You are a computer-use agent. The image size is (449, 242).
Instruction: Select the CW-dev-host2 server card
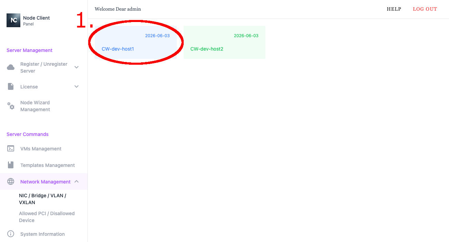pyautogui.click(x=224, y=43)
